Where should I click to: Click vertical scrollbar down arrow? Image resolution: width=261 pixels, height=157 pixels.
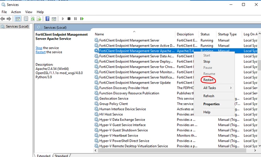click(x=259, y=146)
